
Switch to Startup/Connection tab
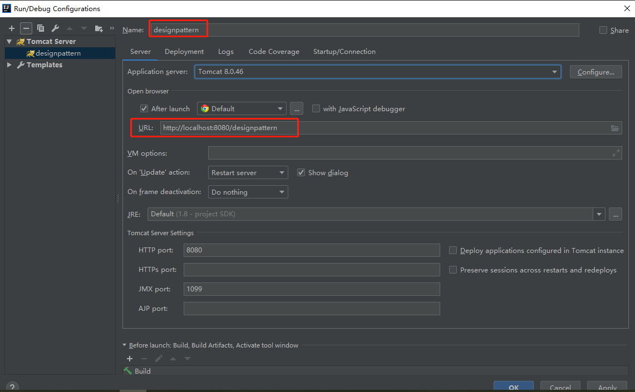(344, 52)
